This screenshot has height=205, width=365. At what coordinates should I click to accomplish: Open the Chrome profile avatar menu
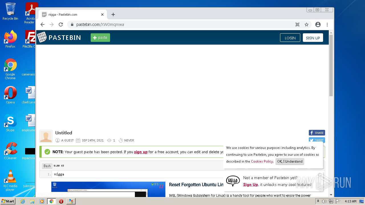click(318, 24)
